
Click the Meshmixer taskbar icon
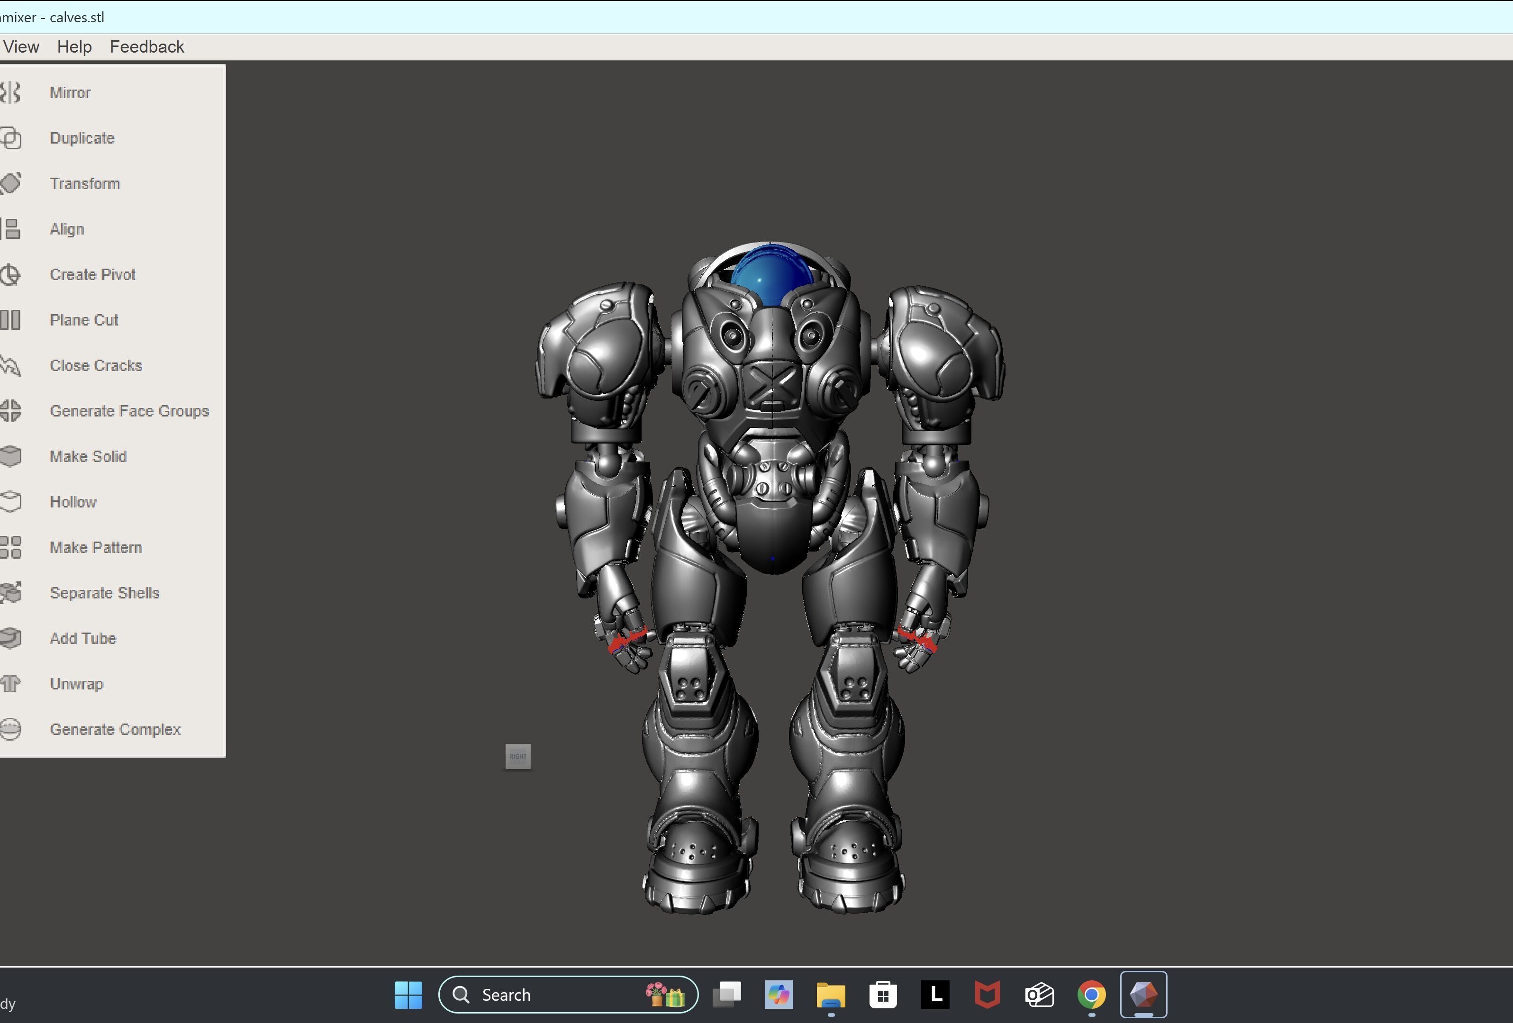pyautogui.click(x=1143, y=995)
